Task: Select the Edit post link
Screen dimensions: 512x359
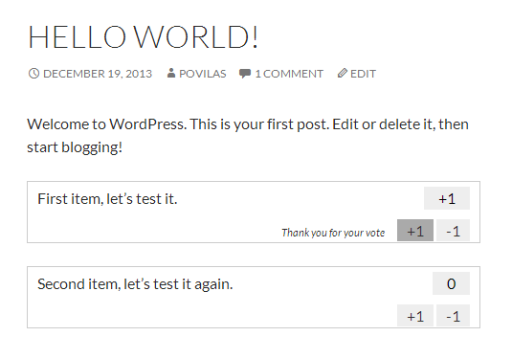Action: 363,74
